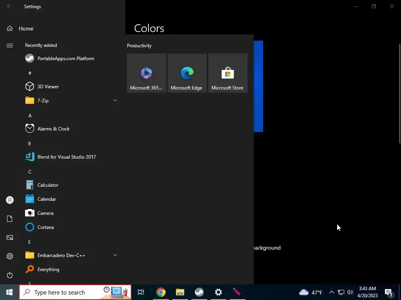Open alphabet index from letter B header
The image size is (401, 300).
29,144
